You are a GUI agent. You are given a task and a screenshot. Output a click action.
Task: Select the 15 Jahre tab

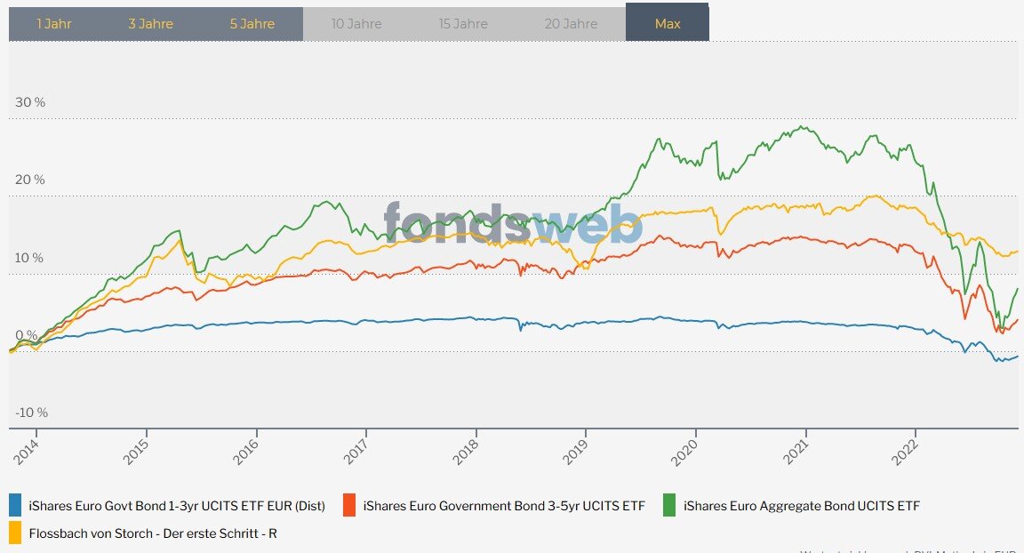463,24
